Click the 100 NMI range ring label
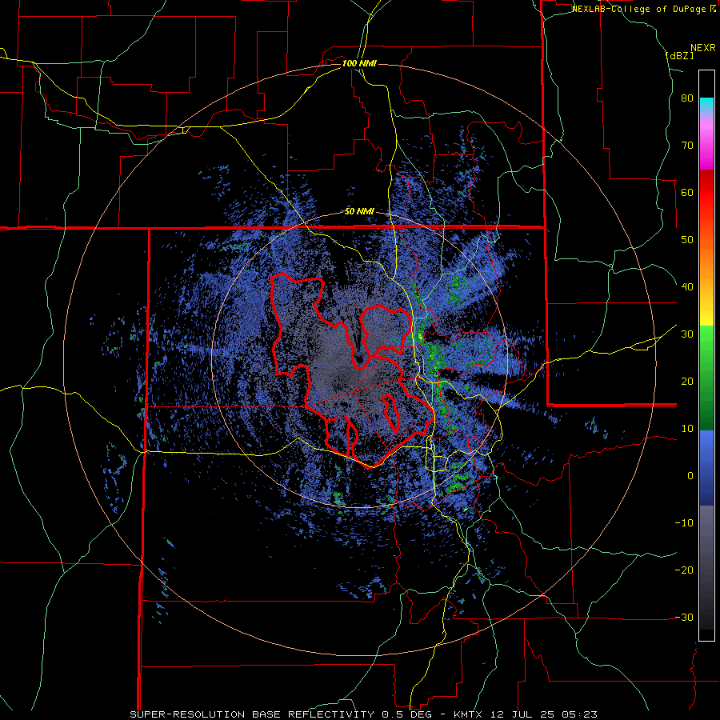This screenshot has height=720, width=720. point(359,63)
